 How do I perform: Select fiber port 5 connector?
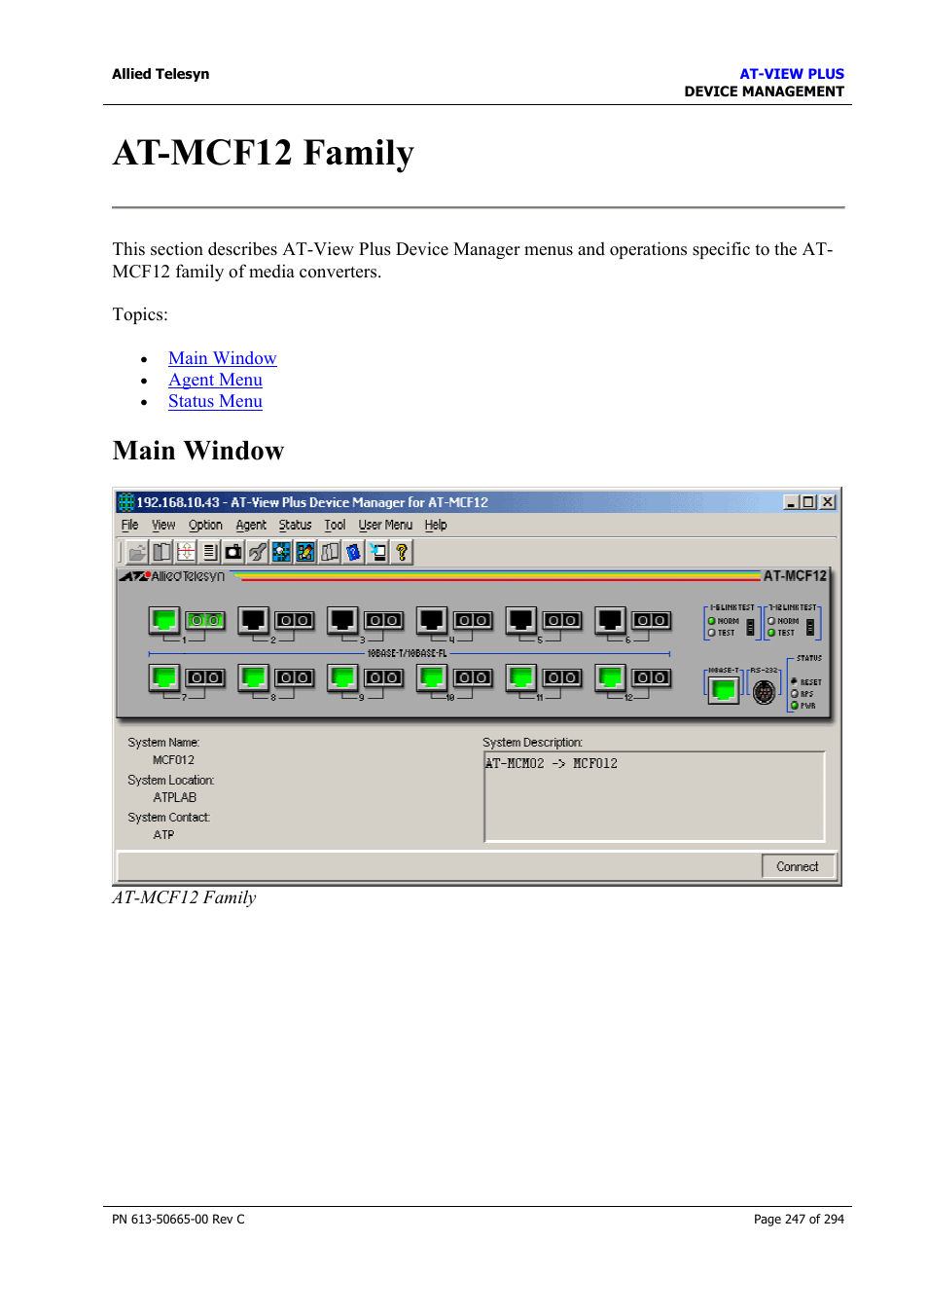(562, 620)
